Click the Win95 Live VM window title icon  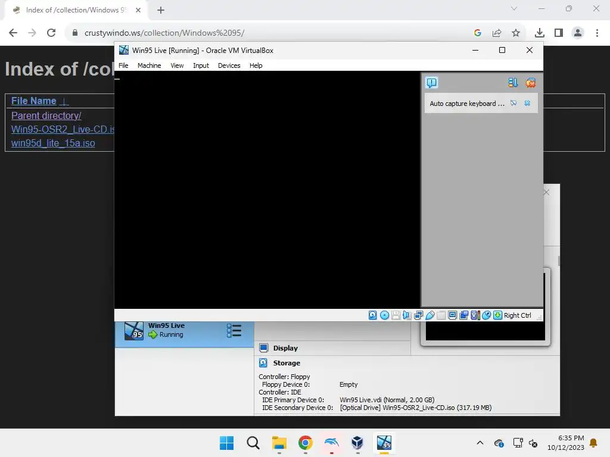point(124,50)
